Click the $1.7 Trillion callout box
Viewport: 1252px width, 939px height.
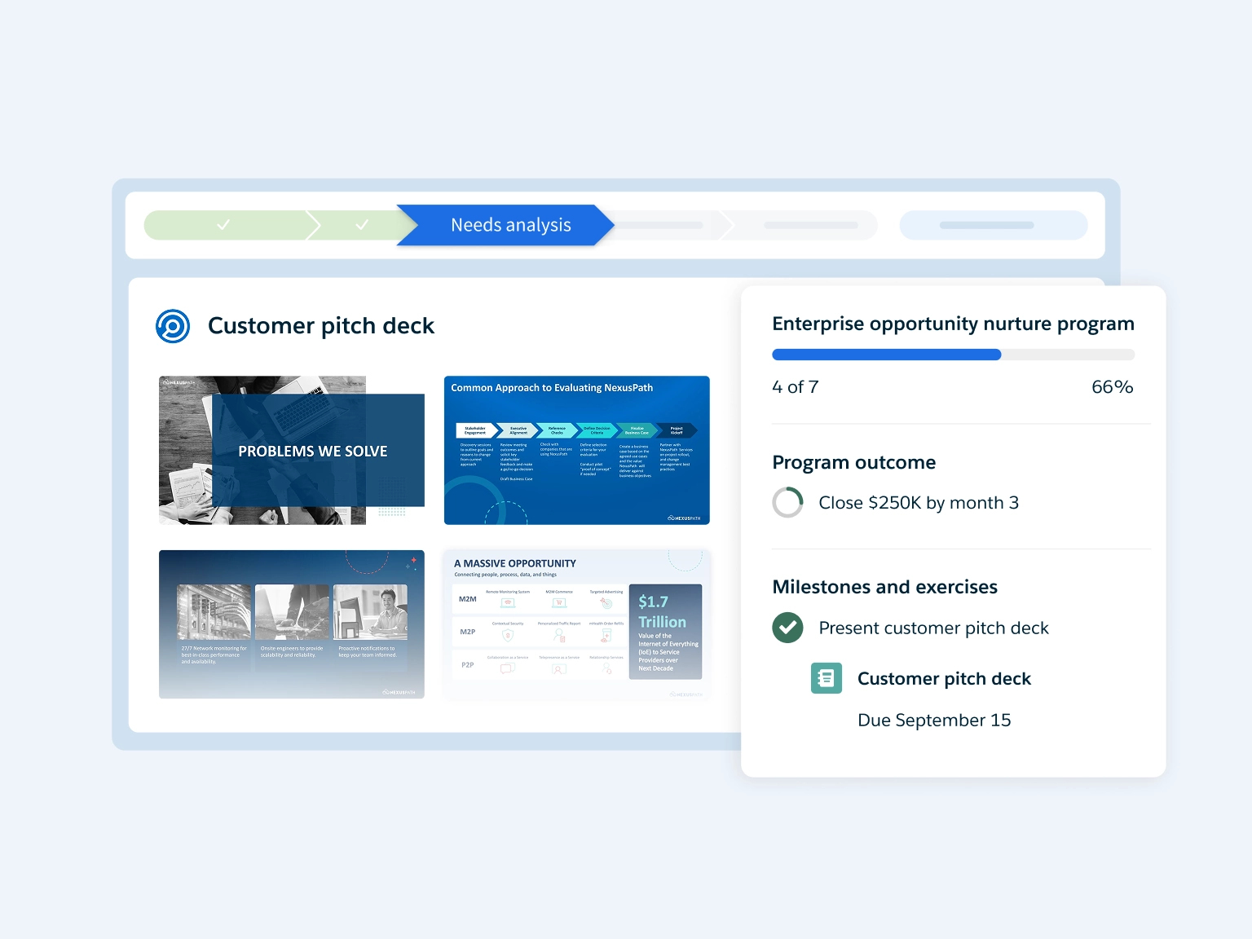665,632
